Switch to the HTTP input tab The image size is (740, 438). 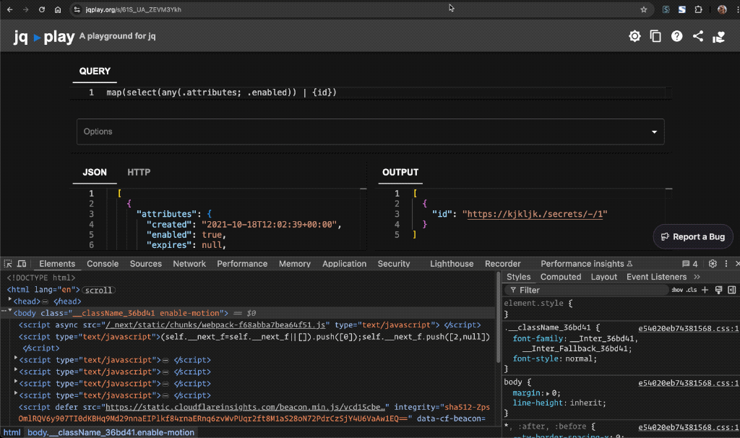pyautogui.click(x=139, y=172)
